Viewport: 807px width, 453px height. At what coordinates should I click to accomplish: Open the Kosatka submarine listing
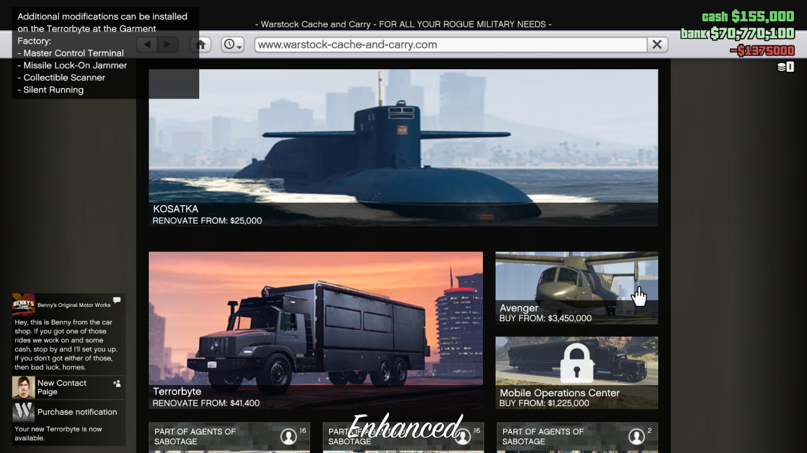tap(403, 148)
